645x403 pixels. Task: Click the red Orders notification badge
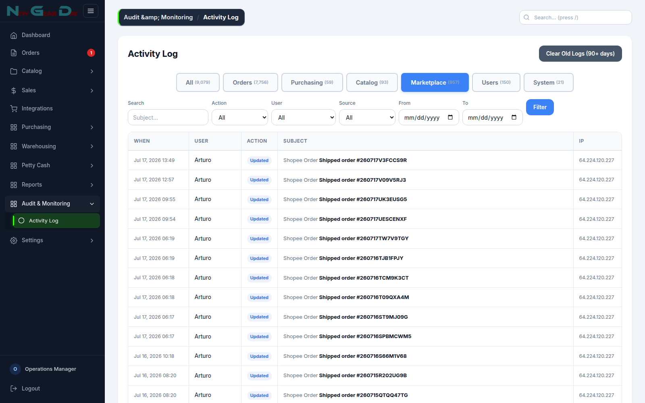[x=91, y=53]
